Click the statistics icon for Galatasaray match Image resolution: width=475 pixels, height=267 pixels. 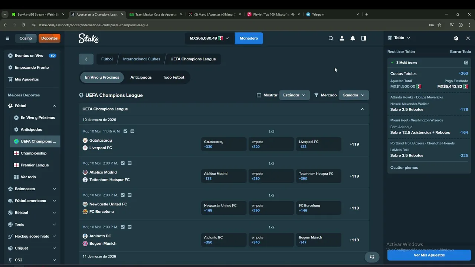pyautogui.click(x=125, y=131)
